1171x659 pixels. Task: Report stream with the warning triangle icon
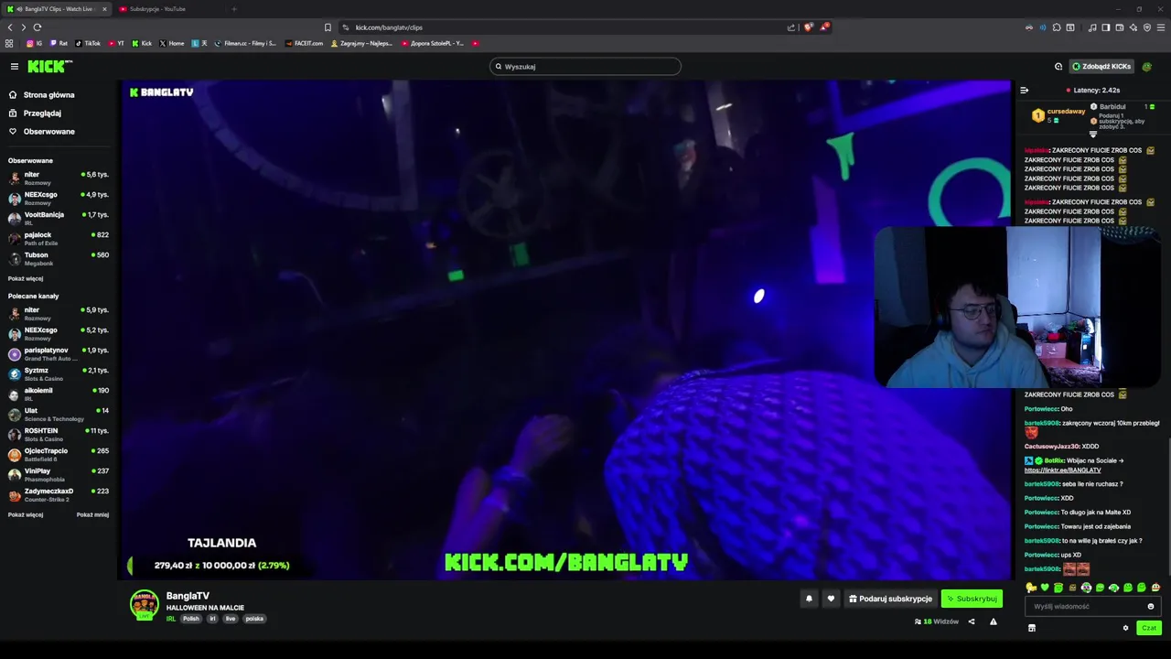[x=994, y=621]
